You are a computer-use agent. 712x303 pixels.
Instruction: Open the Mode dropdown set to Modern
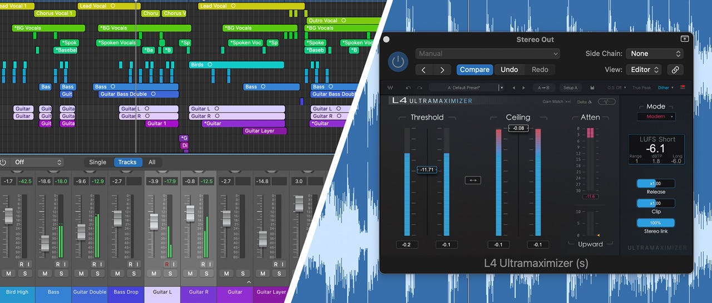coord(656,117)
